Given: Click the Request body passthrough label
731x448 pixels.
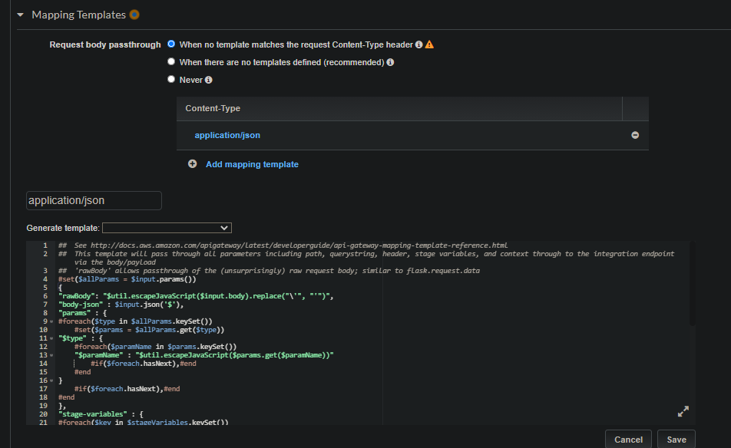Looking at the screenshot, I should point(105,44).
